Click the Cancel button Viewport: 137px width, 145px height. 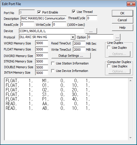click(122, 20)
